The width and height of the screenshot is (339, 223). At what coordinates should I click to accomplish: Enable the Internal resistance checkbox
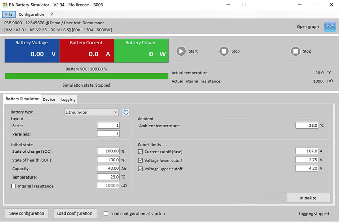14,186
